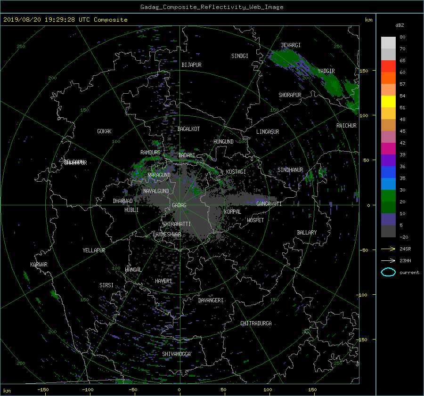424x396 pixels.
Task: Click the NAVALGUND city label
Action: 156,191
